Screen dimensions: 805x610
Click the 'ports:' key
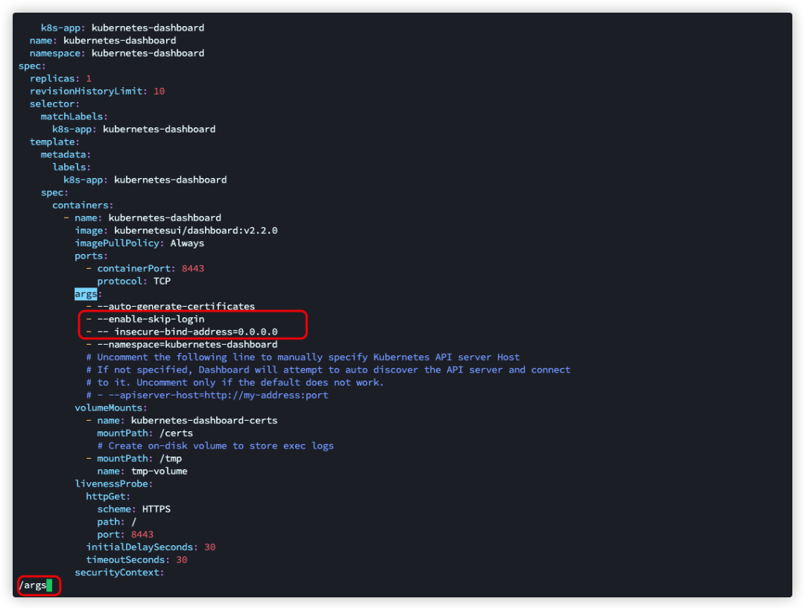(x=92, y=256)
